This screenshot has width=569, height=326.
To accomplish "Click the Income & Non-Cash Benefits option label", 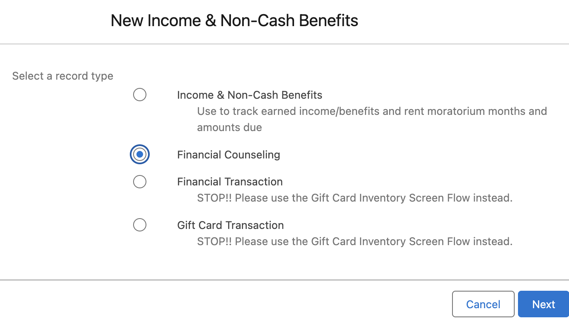I will pos(250,95).
